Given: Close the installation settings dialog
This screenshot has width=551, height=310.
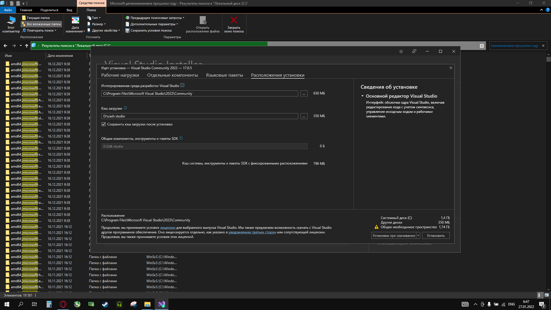Looking at the screenshot, I should (451, 68).
